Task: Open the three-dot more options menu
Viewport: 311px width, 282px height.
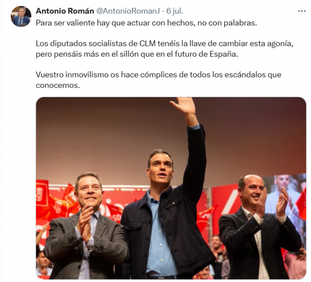Action: point(302,11)
